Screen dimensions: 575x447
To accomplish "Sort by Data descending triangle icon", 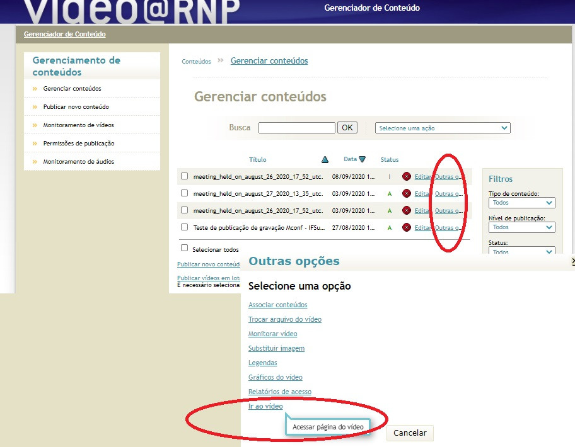I will 363,160.
